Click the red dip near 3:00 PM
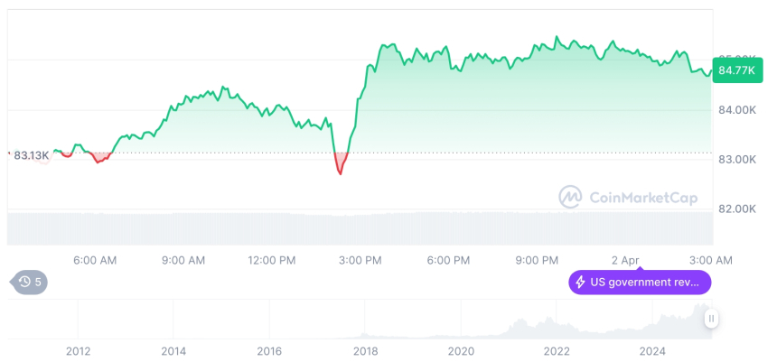The image size is (777, 362). (x=341, y=166)
